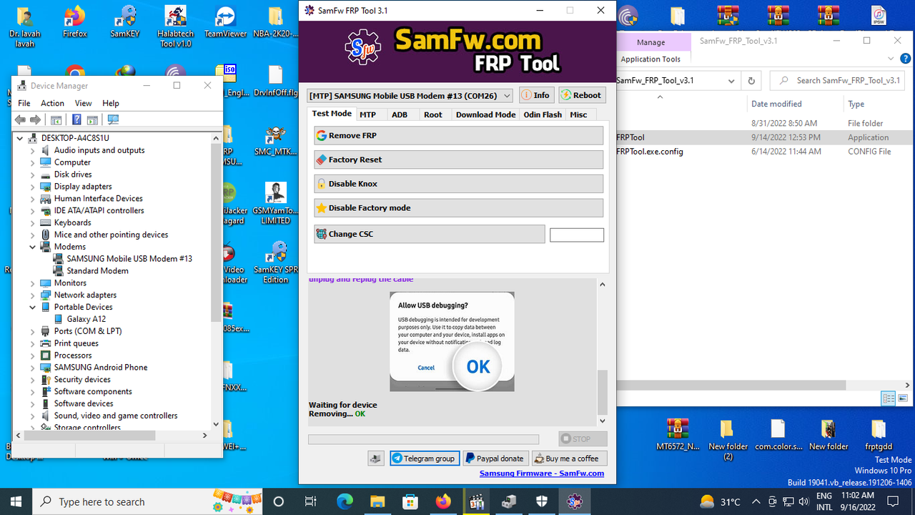Click the blue Help icon in Device Manager toolbar
Viewport: 915px width, 515px height.
76,119
